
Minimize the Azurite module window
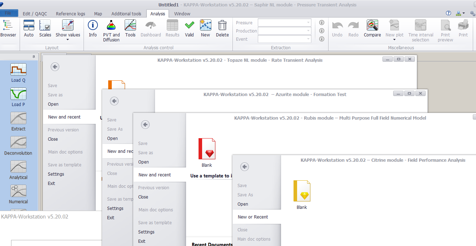tap(399, 94)
